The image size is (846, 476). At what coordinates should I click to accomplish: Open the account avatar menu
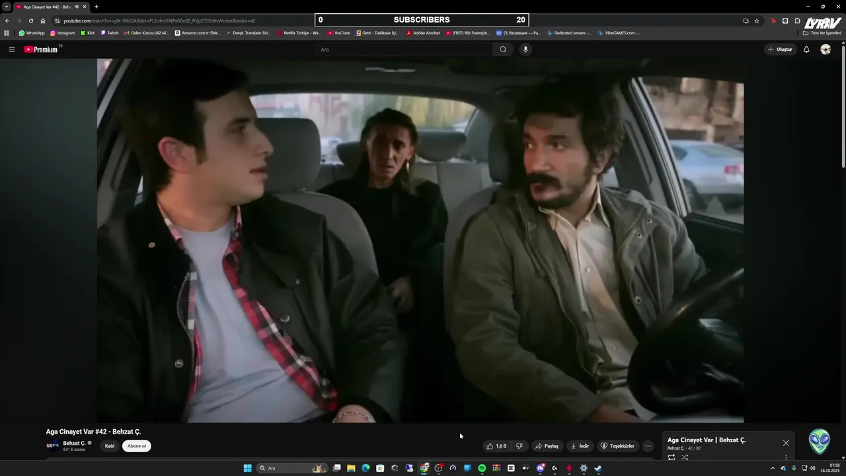pyautogui.click(x=826, y=50)
